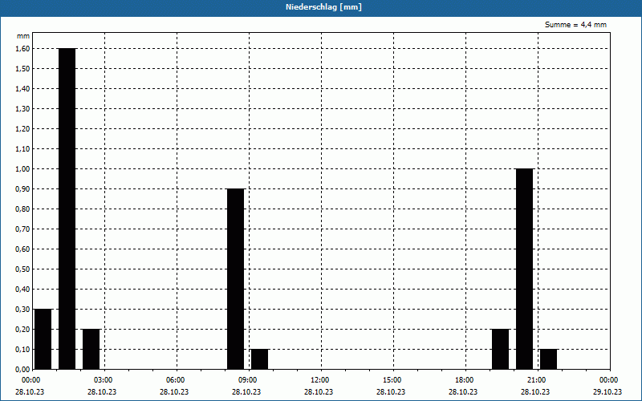The height and width of the screenshot is (401, 642).
Task: Click the 0,40 y-axis value
Action: (22, 290)
